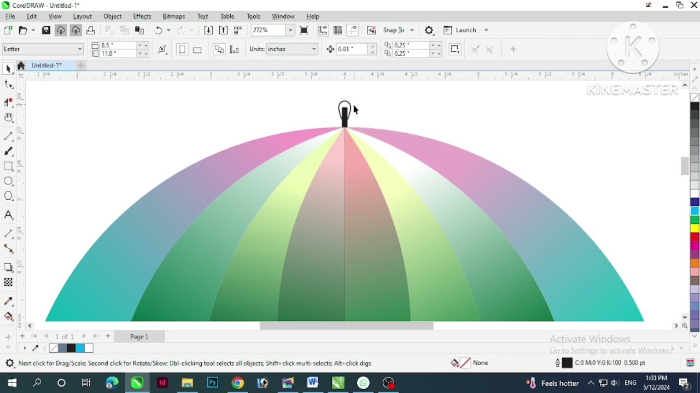Toggle Current page layout button

click(x=234, y=50)
